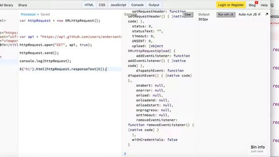Click the code line 'httpRequest.send();'
This screenshot has width=279, height=157.
pos(39,53)
